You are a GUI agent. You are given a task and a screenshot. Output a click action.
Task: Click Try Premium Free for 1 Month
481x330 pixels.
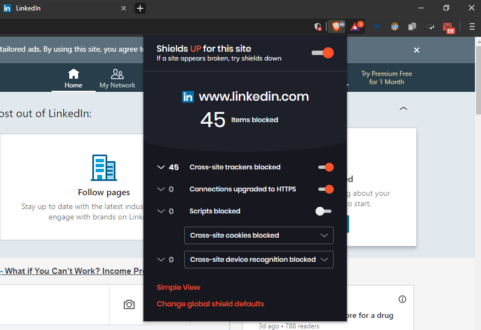coord(386,78)
